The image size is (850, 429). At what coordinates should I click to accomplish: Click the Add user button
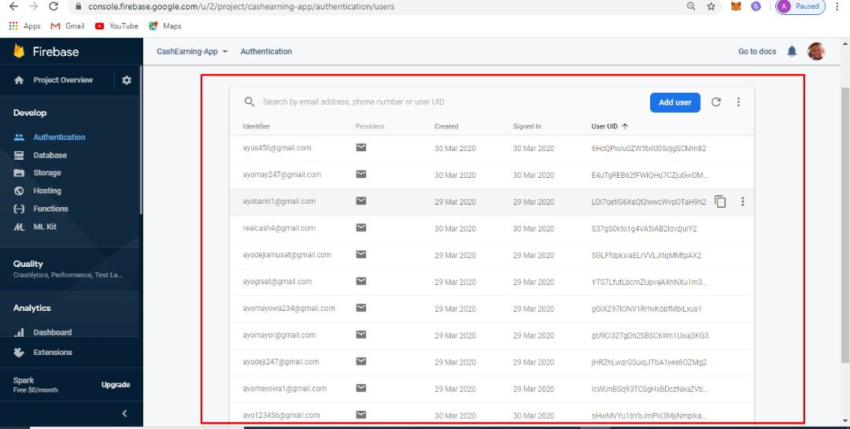(674, 102)
